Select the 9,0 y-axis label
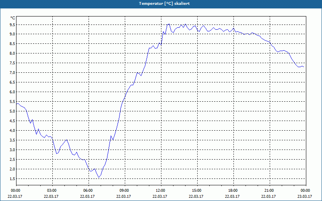 tap(12, 34)
